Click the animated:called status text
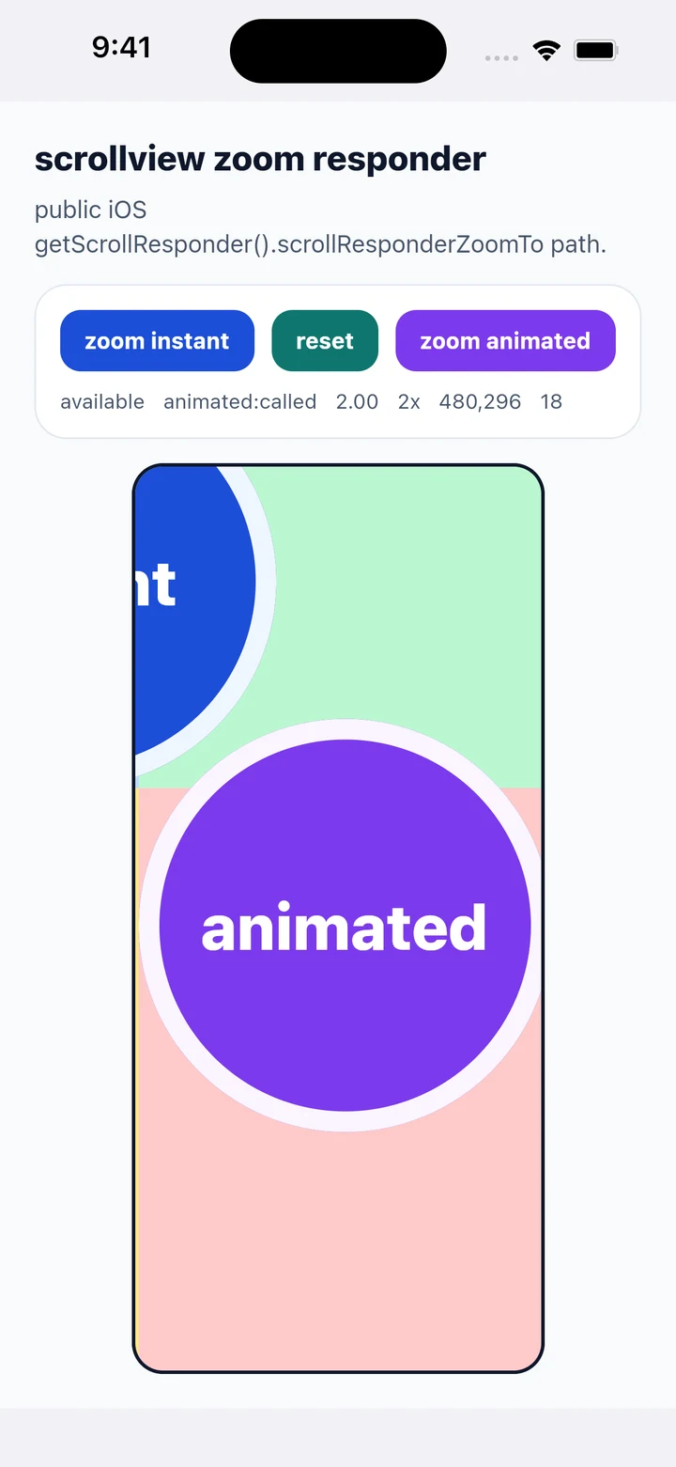 pos(239,402)
